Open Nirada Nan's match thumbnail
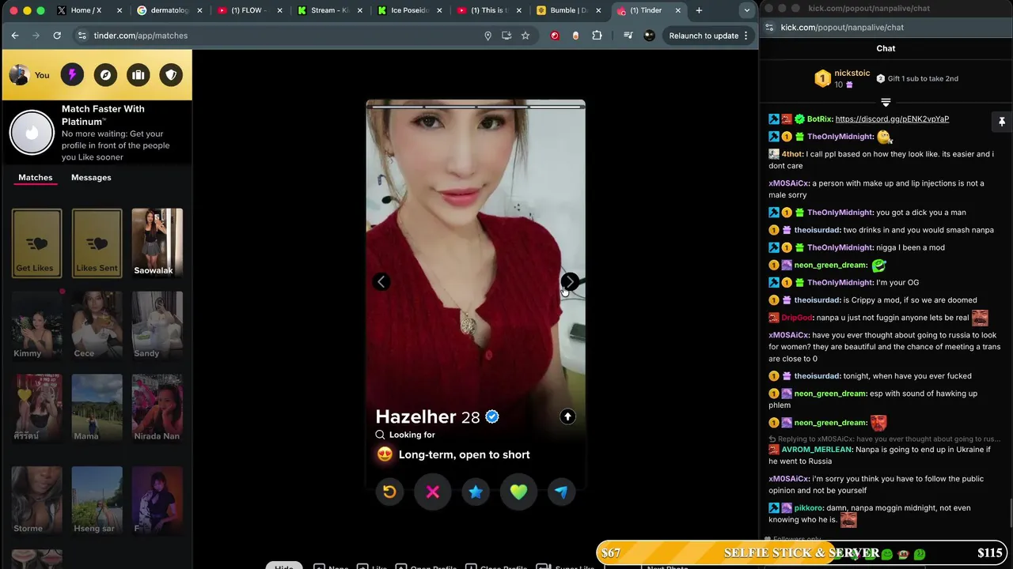This screenshot has width=1013, height=569. click(x=157, y=409)
